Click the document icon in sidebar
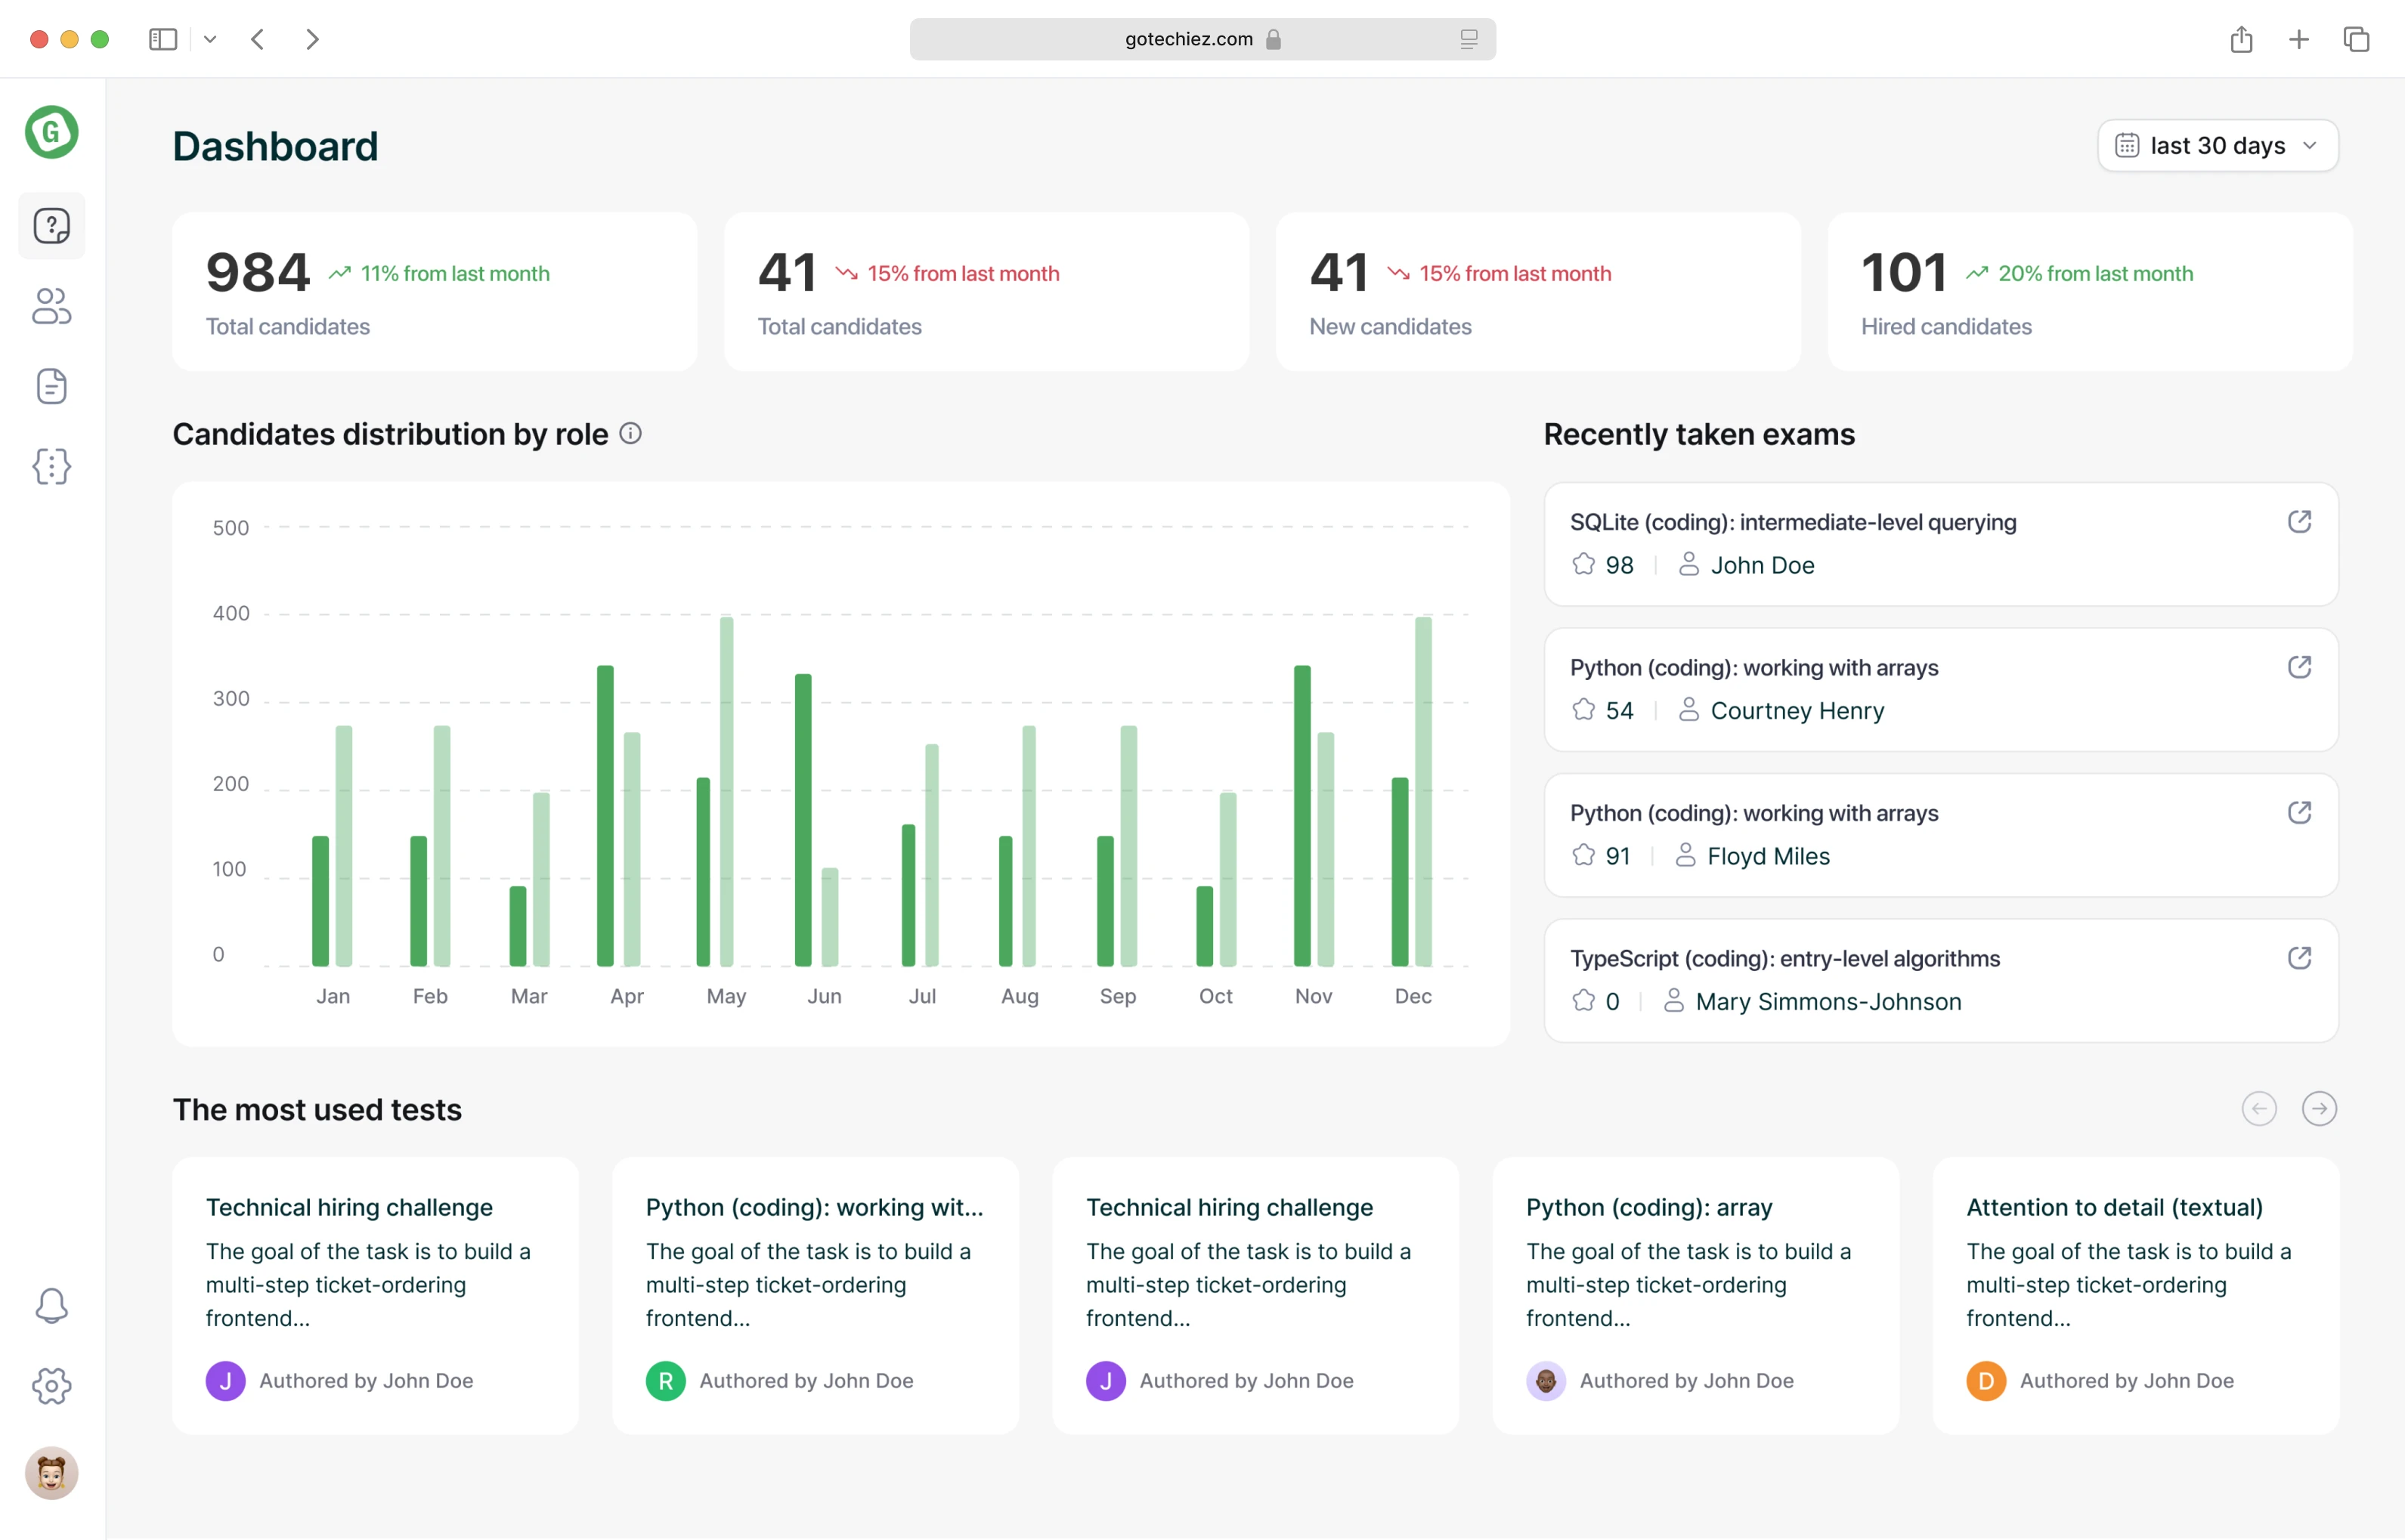The width and height of the screenshot is (2405, 1540). click(x=51, y=386)
